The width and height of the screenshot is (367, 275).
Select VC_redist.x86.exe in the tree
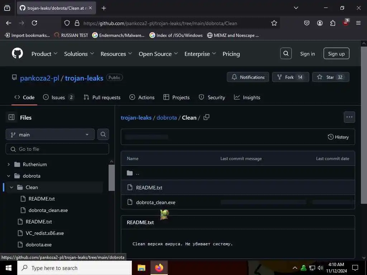coord(44,233)
